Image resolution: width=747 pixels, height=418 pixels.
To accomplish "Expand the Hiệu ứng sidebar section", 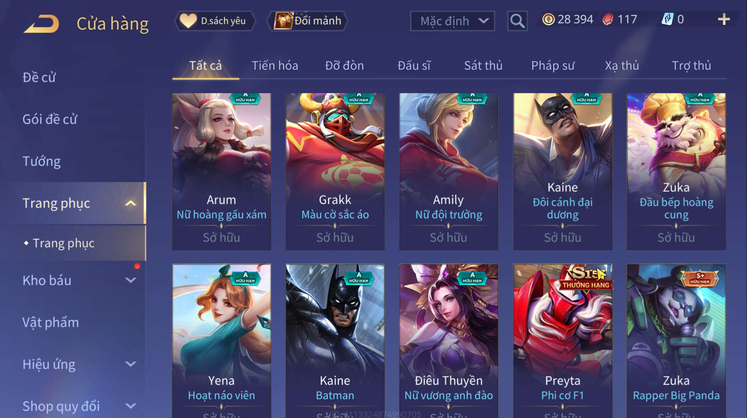I will 131,364.
